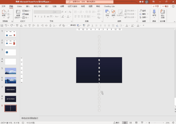Open the Layout (版式) dropdown
This screenshot has width=176, height=124.
tap(26, 11)
